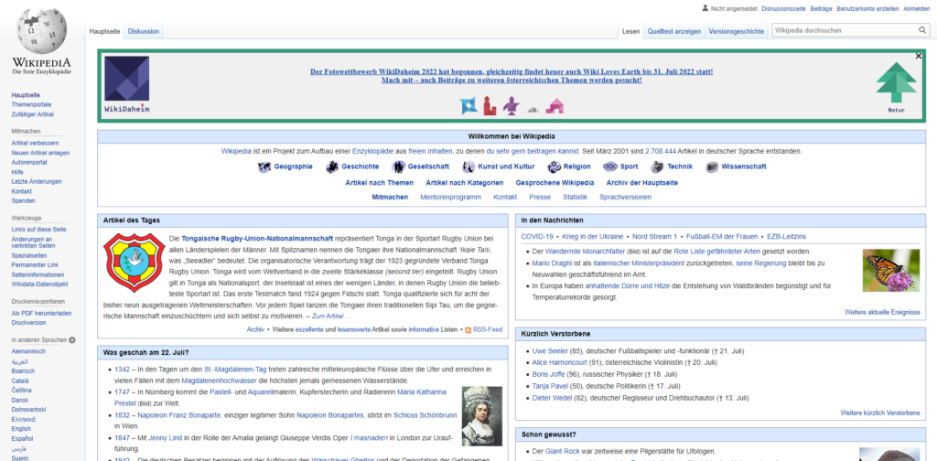Open the Giant Rock article link
Screen dimensions: 937x461
(x=564, y=452)
